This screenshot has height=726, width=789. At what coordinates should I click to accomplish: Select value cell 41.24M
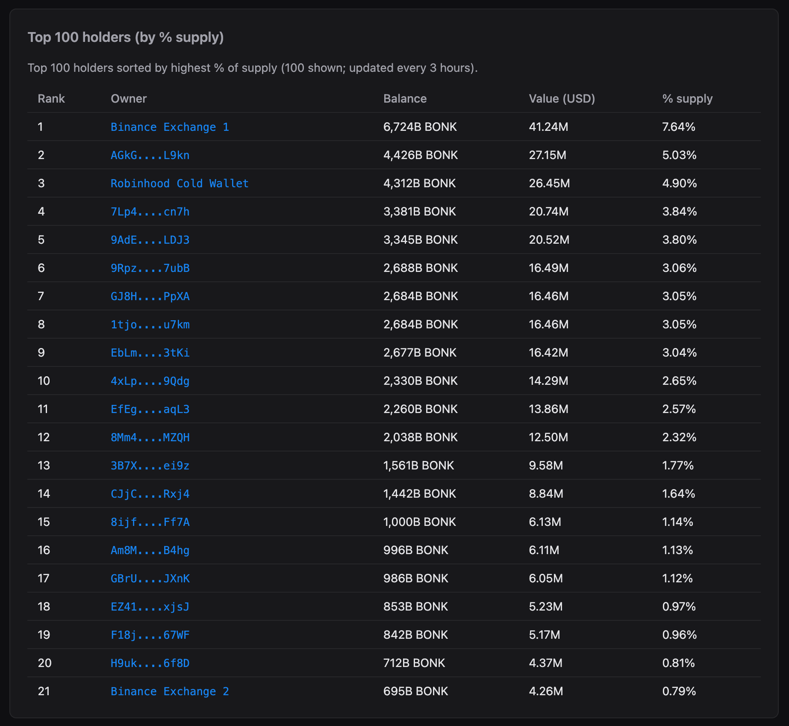pyautogui.click(x=549, y=127)
